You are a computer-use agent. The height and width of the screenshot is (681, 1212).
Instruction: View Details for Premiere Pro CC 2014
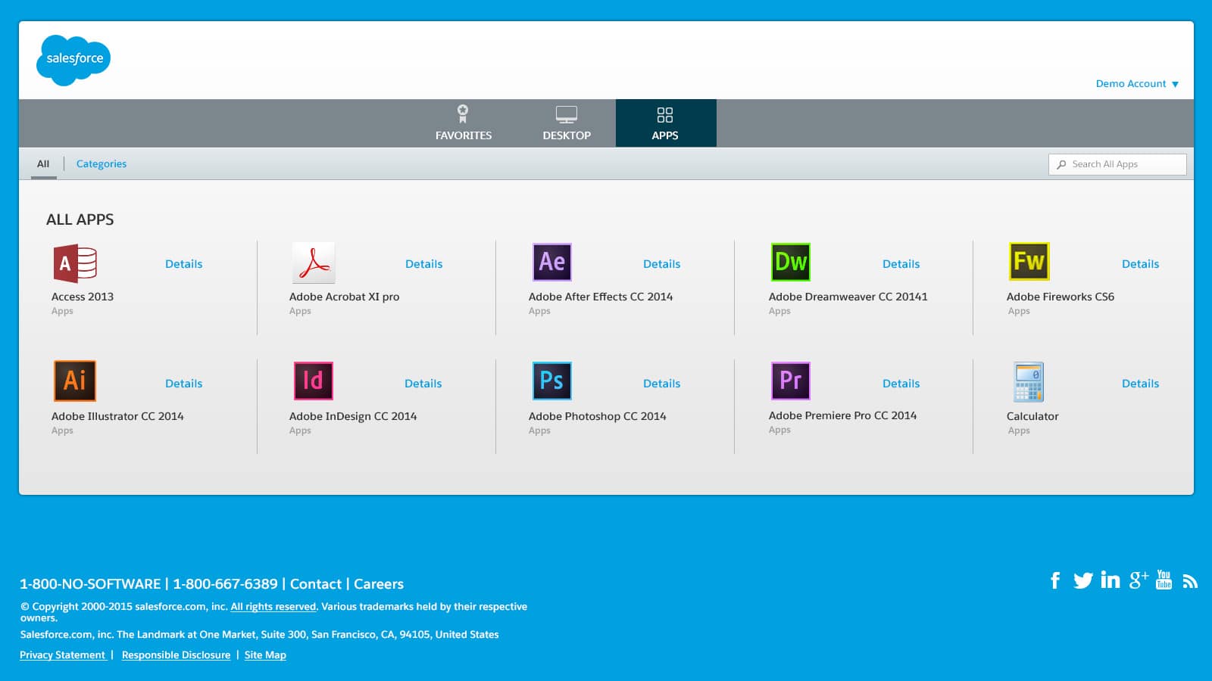(x=901, y=384)
